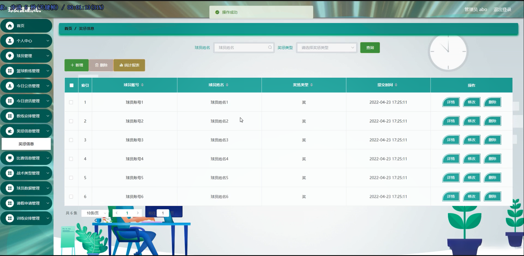Check the checkbox for row 2

pyautogui.click(x=71, y=121)
